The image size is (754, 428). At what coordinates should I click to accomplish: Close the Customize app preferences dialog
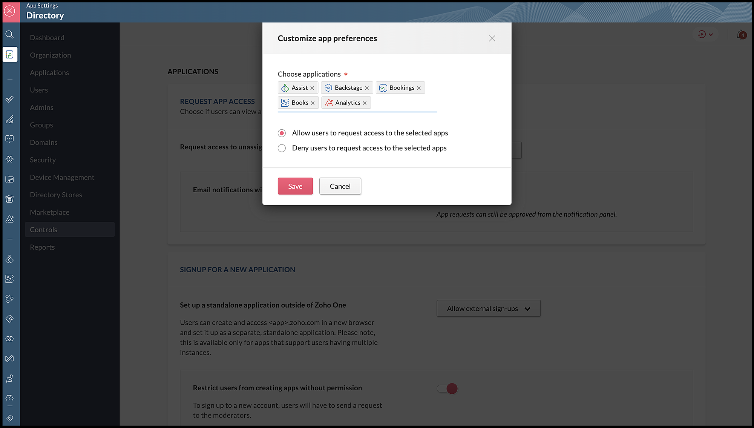coord(492,38)
